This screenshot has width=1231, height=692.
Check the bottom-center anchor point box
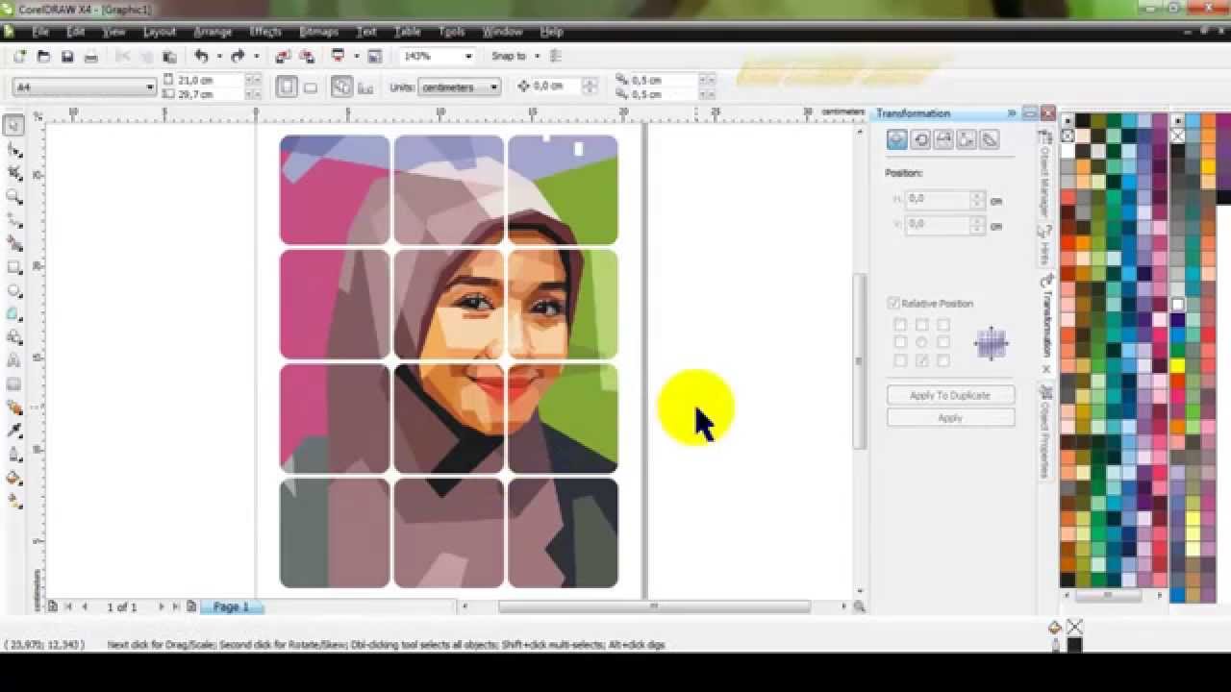921,360
